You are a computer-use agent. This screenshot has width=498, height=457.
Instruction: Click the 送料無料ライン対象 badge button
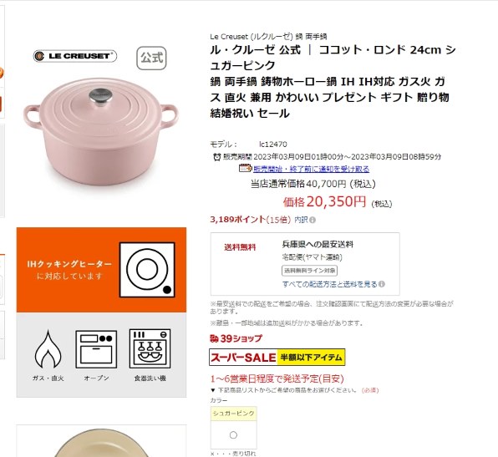pyautogui.click(x=309, y=271)
